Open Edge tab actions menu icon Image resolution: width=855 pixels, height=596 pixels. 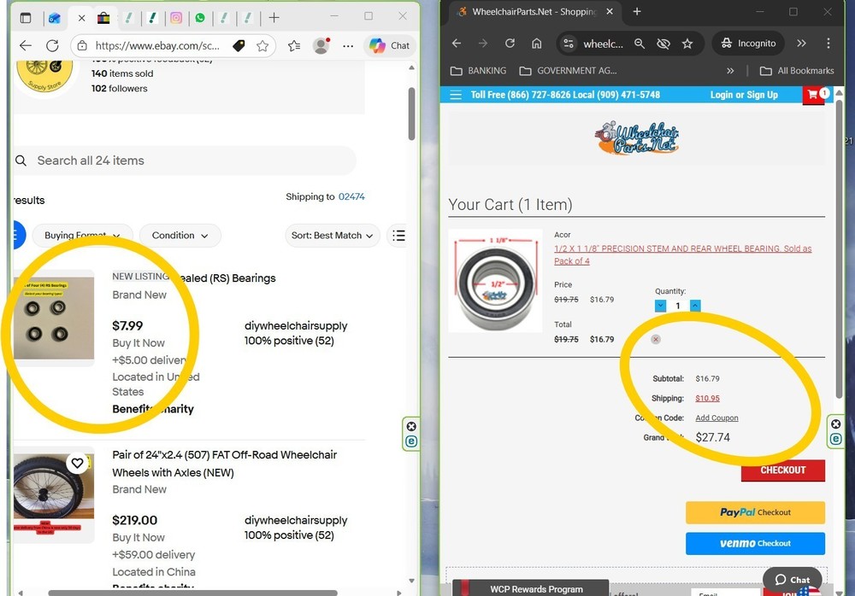(26, 18)
